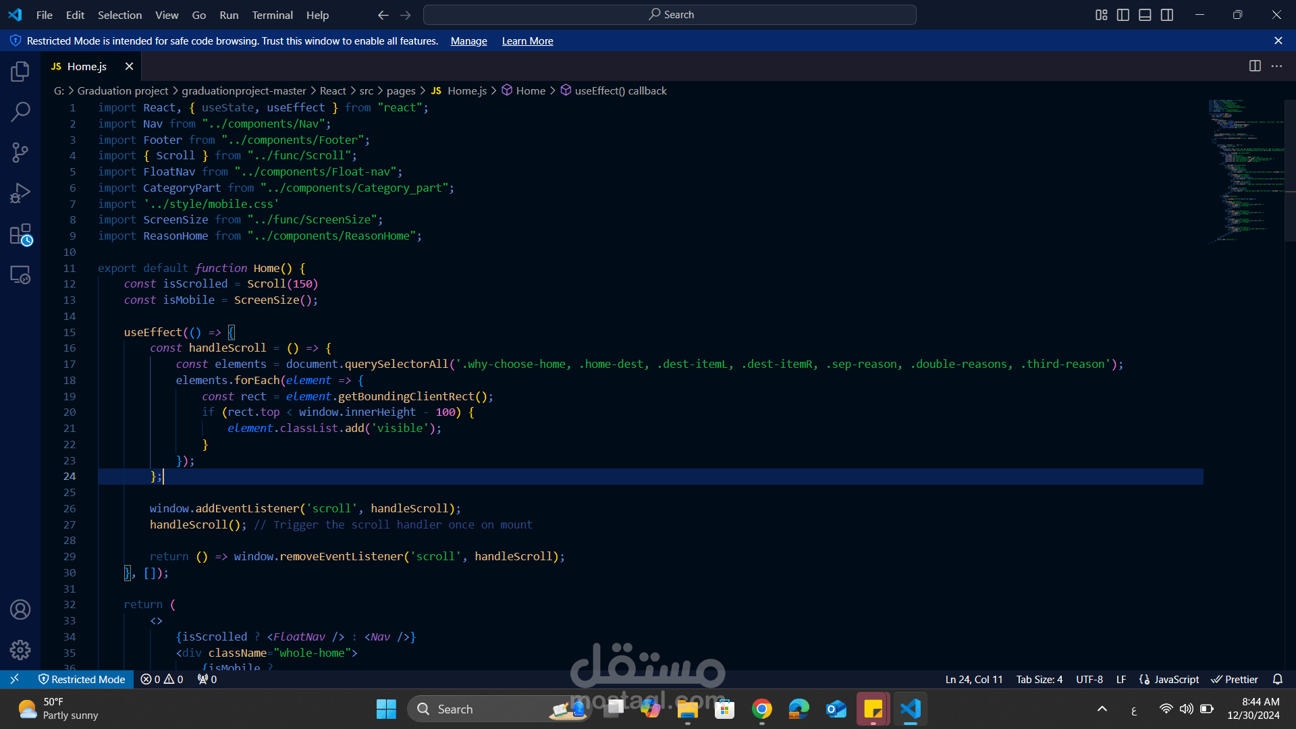The image size is (1296, 729).
Task: Toggle the bottom Panel layout button
Action: [1145, 15]
